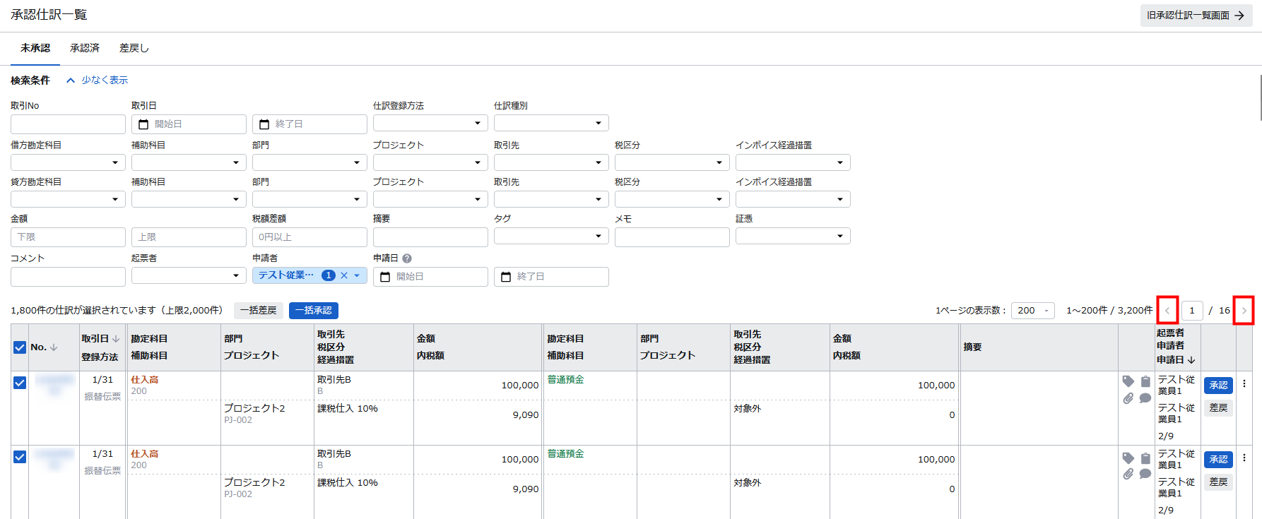This screenshot has width=1262, height=519.
Task: Switch to the 承認済 tab
Action: 85,48
